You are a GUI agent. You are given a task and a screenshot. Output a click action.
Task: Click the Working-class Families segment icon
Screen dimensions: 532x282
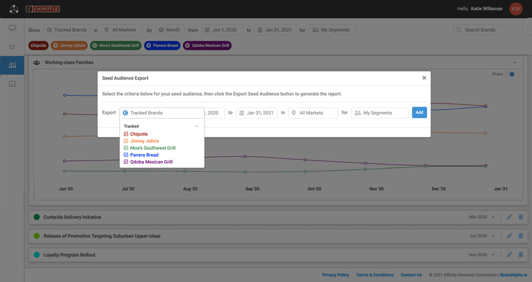tap(37, 63)
